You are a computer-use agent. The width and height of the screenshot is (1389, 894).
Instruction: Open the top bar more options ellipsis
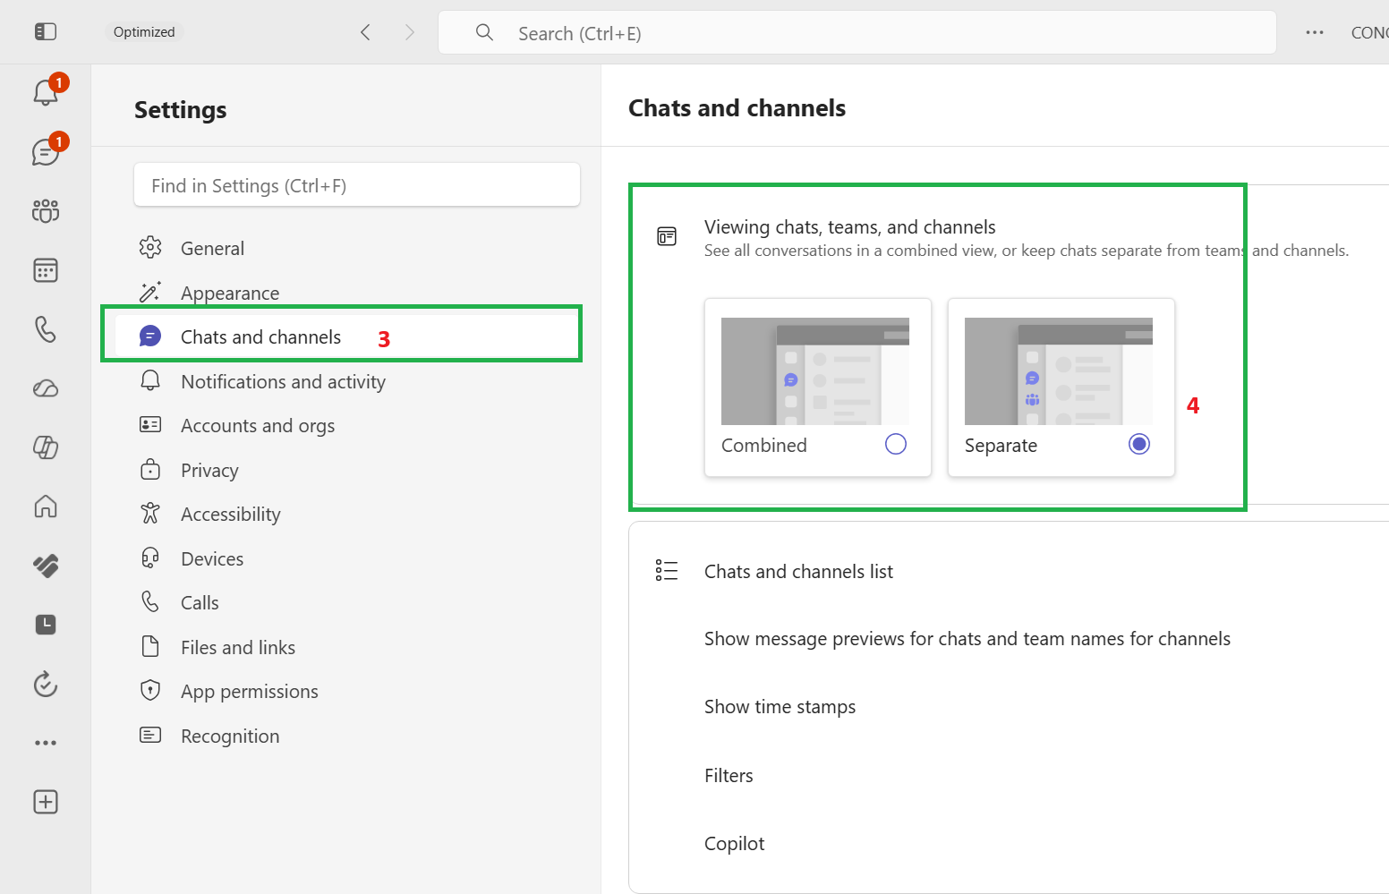pyautogui.click(x=1315, y=32)
